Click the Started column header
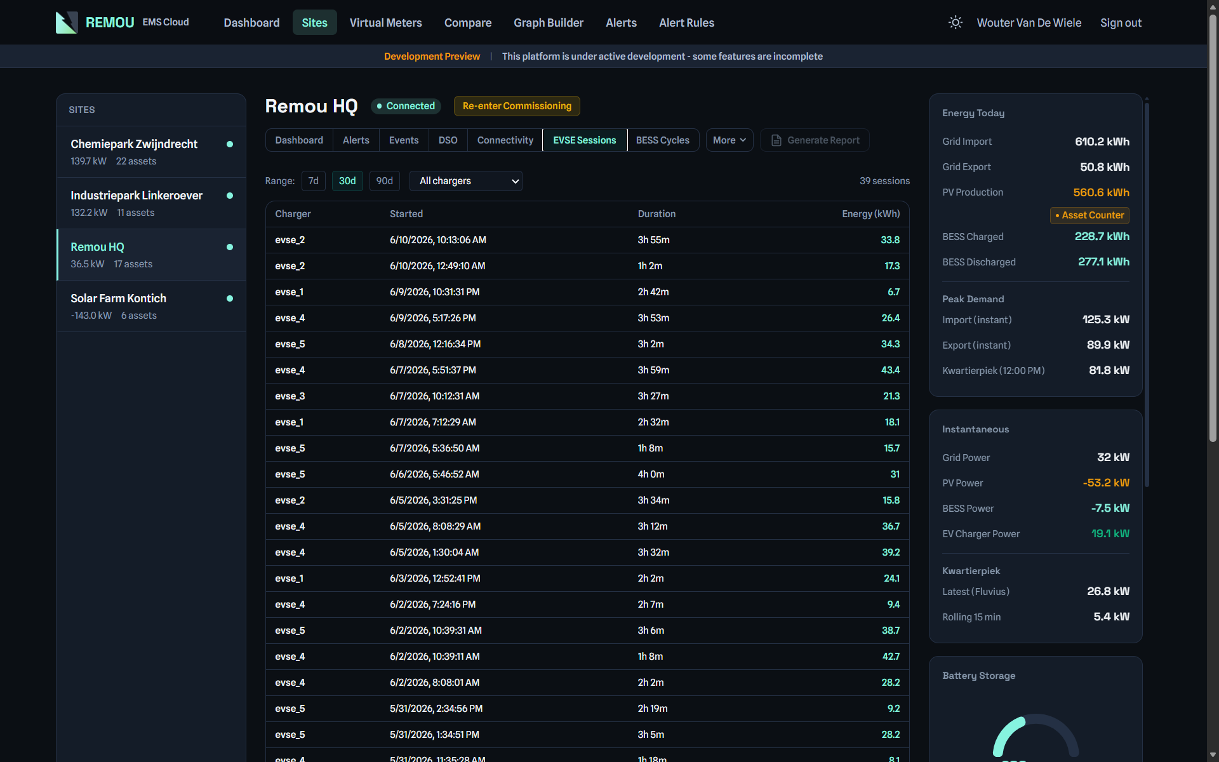 click(x=406, y=214)
